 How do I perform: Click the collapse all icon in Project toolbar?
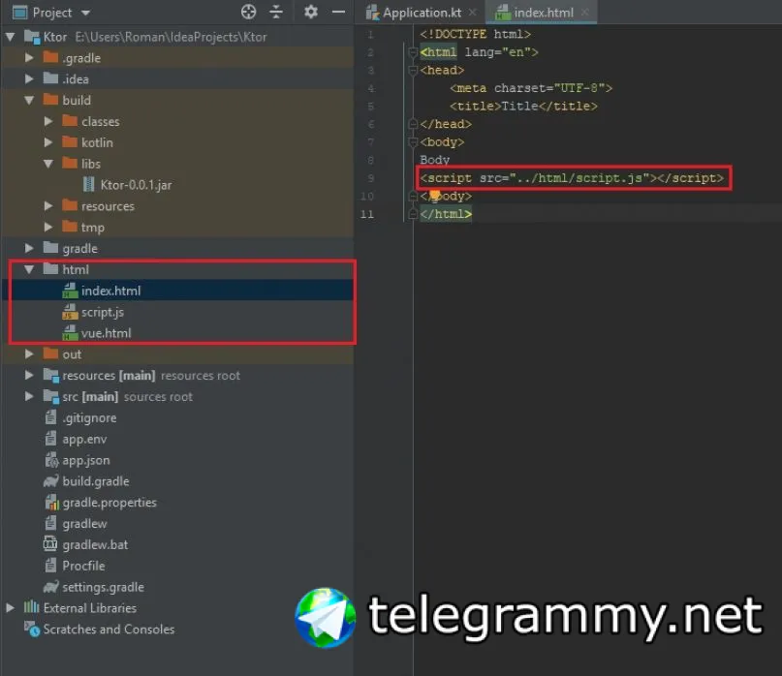[276, 12]
